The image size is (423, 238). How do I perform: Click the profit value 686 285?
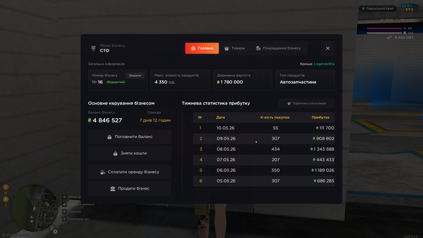324,180
